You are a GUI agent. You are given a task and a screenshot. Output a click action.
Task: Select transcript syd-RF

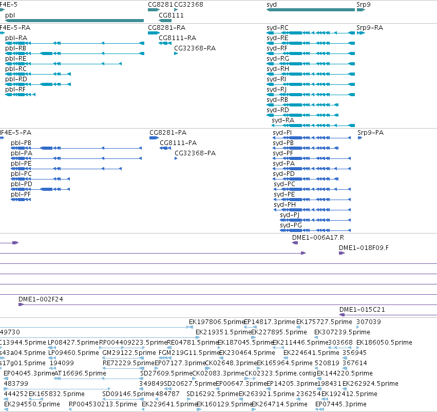[x=311, y=53]
